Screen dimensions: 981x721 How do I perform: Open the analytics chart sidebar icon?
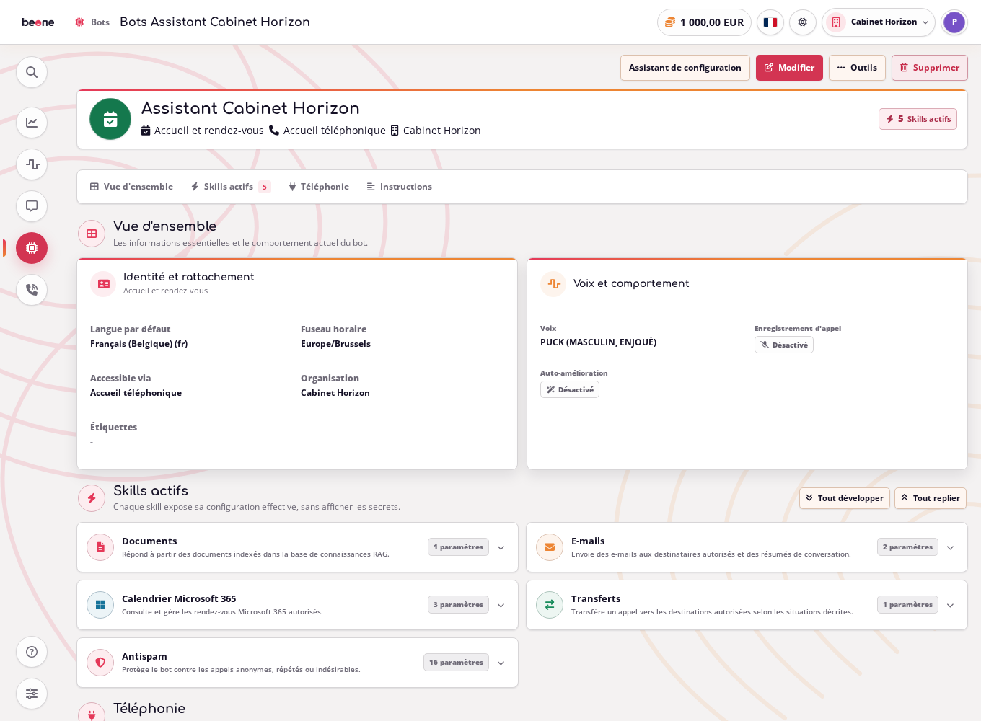[x=32, y=123]
